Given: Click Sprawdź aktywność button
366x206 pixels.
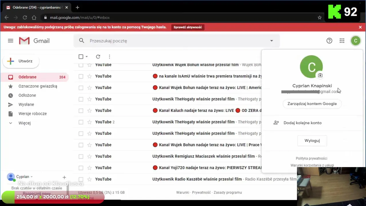Looking at the screenshot, I should [x=188, y=27].
